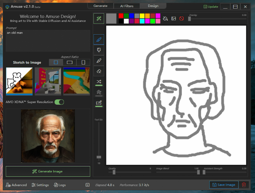
Task: Click the Generate Image button
Action: point(48,171)
